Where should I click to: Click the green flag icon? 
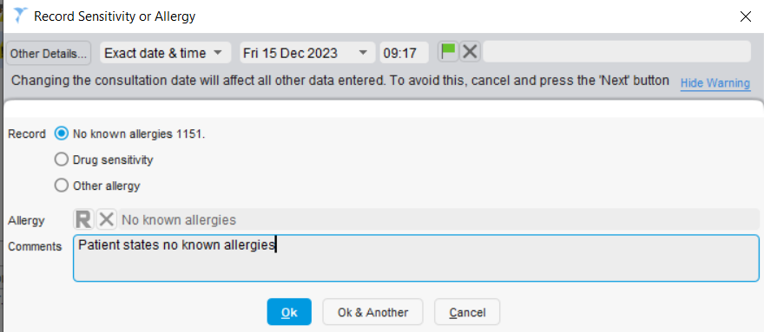[x=448, y=52]
